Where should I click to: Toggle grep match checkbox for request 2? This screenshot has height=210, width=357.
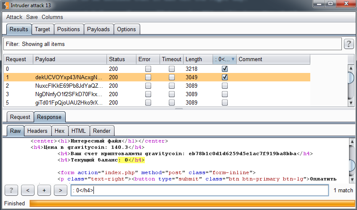click(225, 86)
